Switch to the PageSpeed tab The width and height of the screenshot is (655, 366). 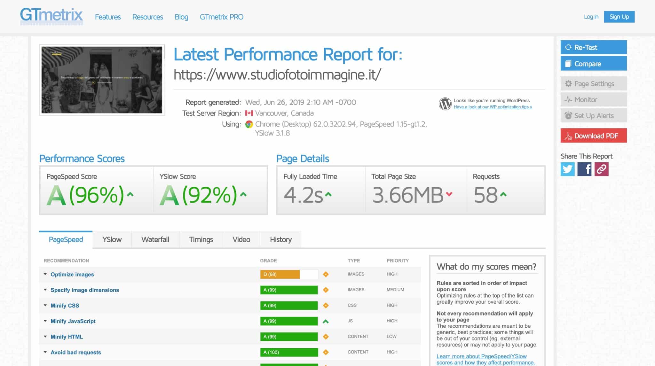66,239
